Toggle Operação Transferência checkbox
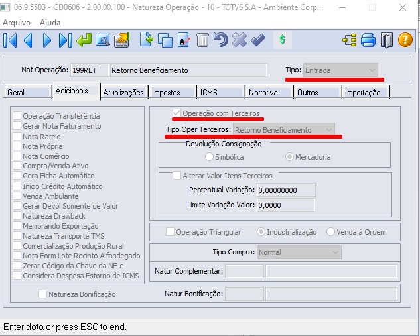 click(x=17, y=115)
